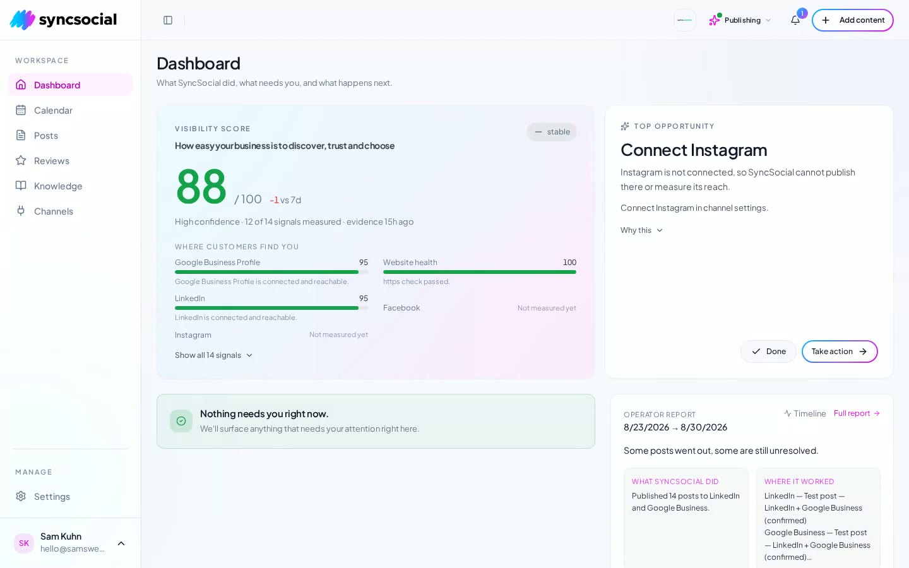Click the report date range 8/23/2026 → 8/30/2026
The image size is (909, 568).
pyautogui.click(x=675, y=427)
